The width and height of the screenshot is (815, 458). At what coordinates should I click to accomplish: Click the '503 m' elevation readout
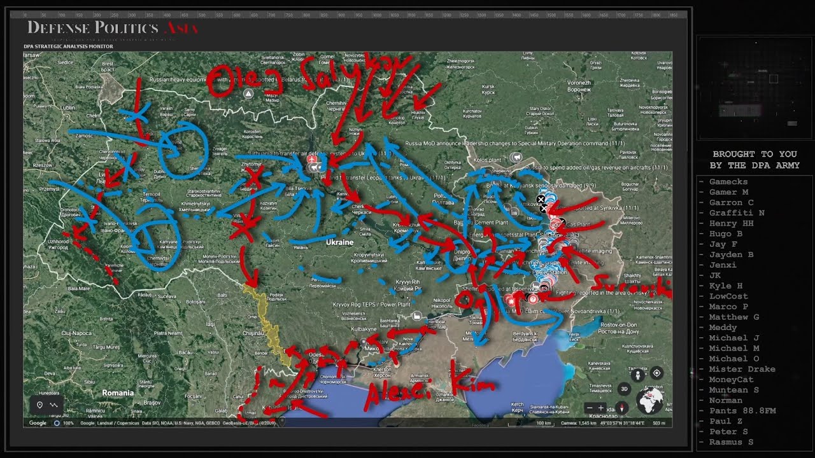(x=658, y=423)
